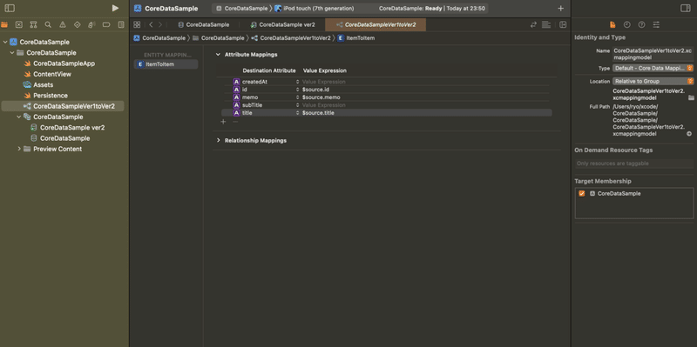Collapse the CoreDataSample data model group
The height and width of the screenshot is (347, 697).
pyautogui.click(x=19, y=117)
